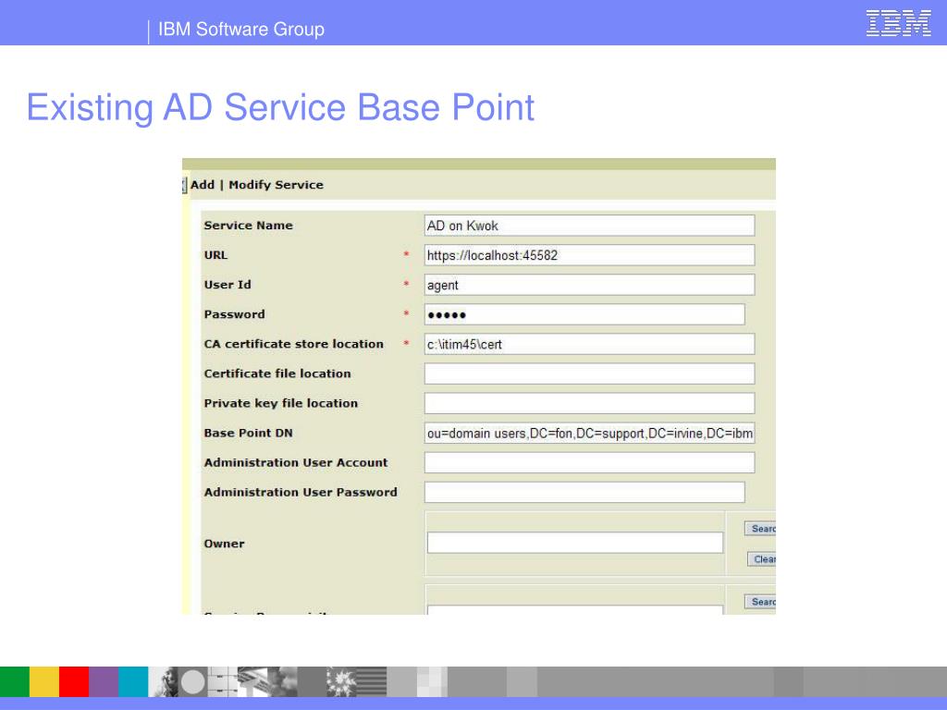947x710 pixels.
Task: Click the empty Certificate file location field
Action: (589, 373)
